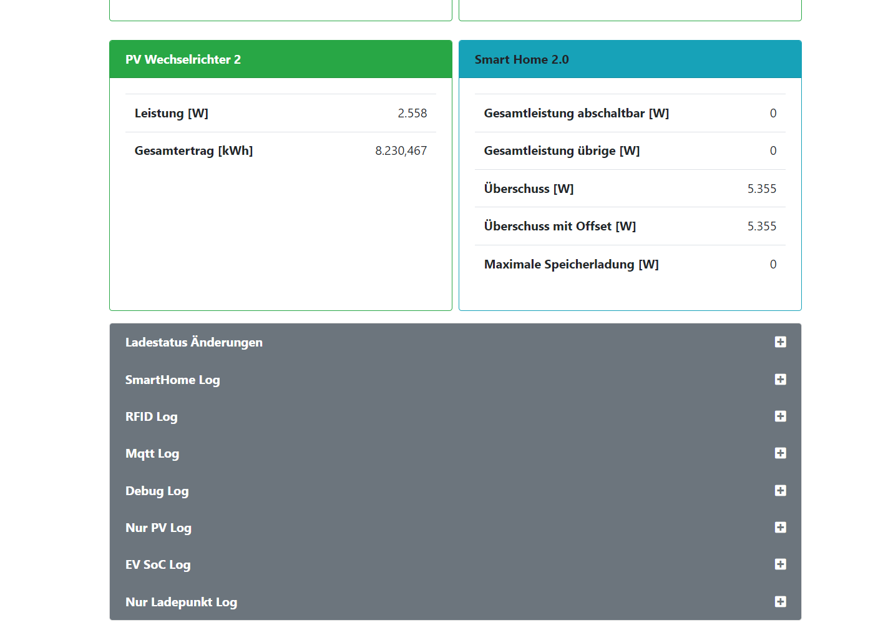
Task: Click plus icon next to RFID Log
Action: [780, 416]
